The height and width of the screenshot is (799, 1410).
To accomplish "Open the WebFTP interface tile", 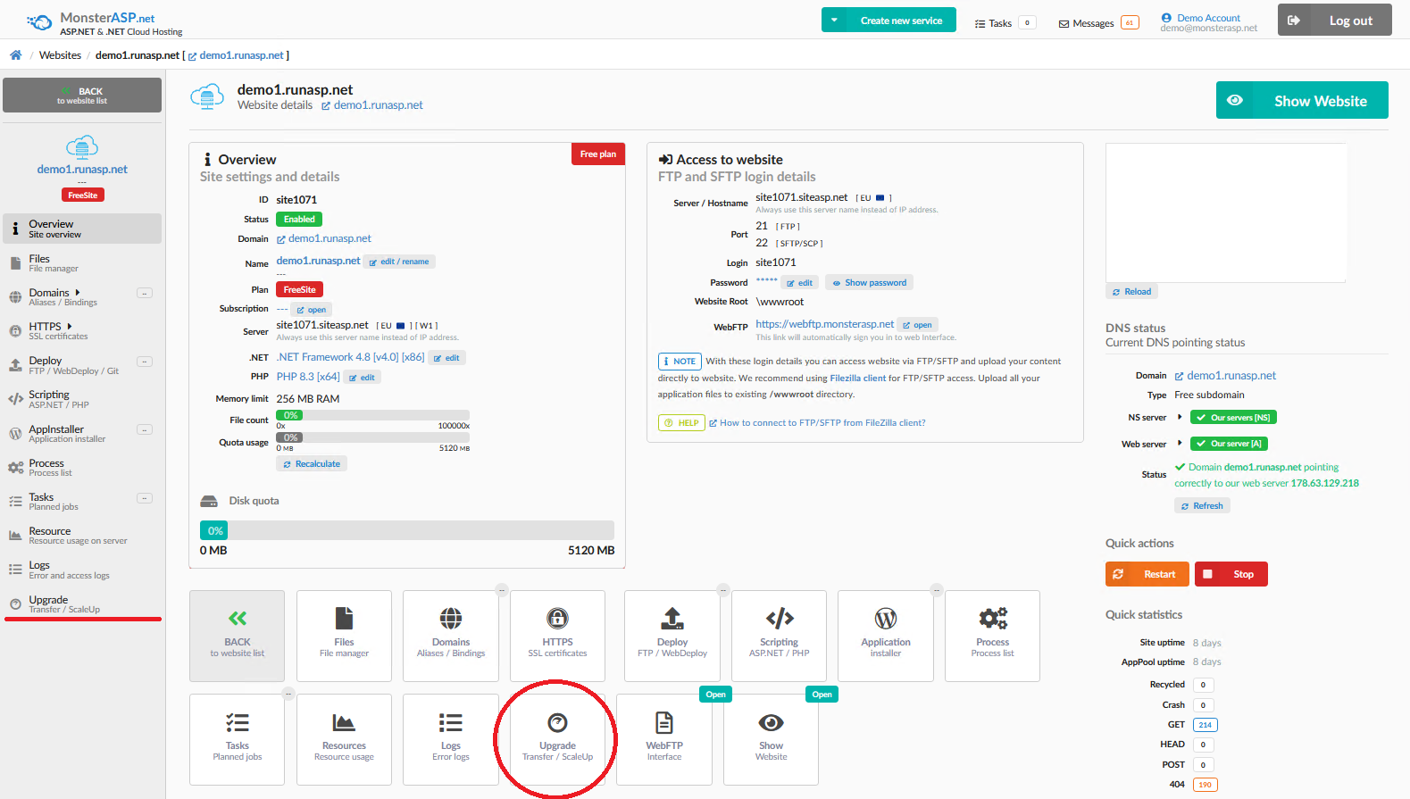I will (x=664, y=739).
